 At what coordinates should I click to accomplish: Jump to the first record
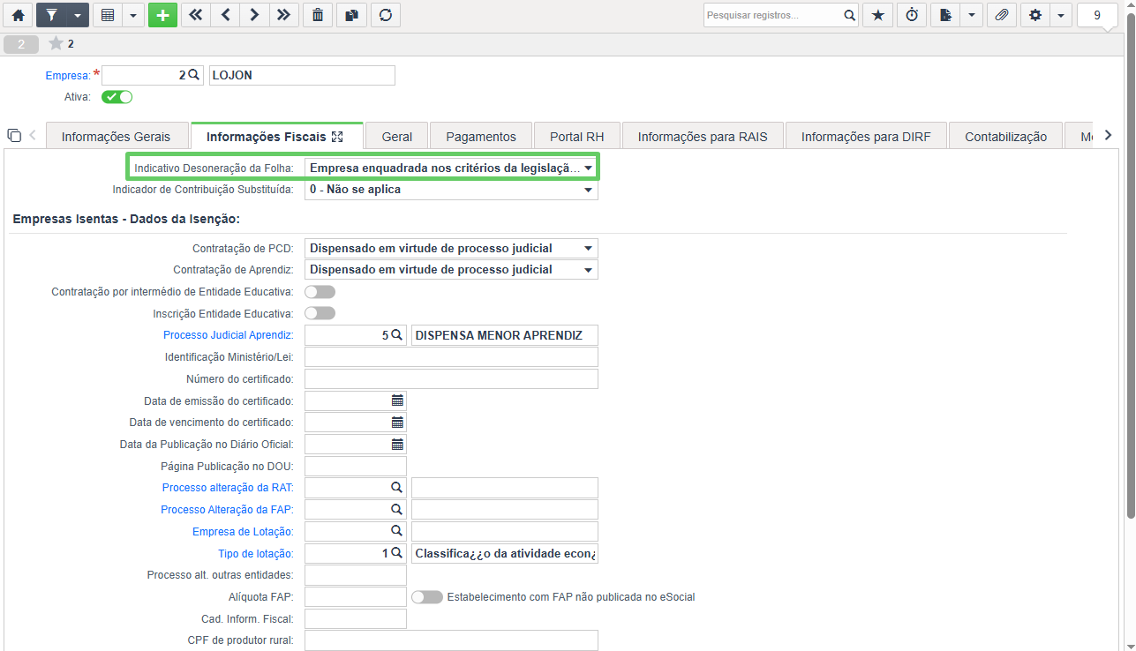195,15
